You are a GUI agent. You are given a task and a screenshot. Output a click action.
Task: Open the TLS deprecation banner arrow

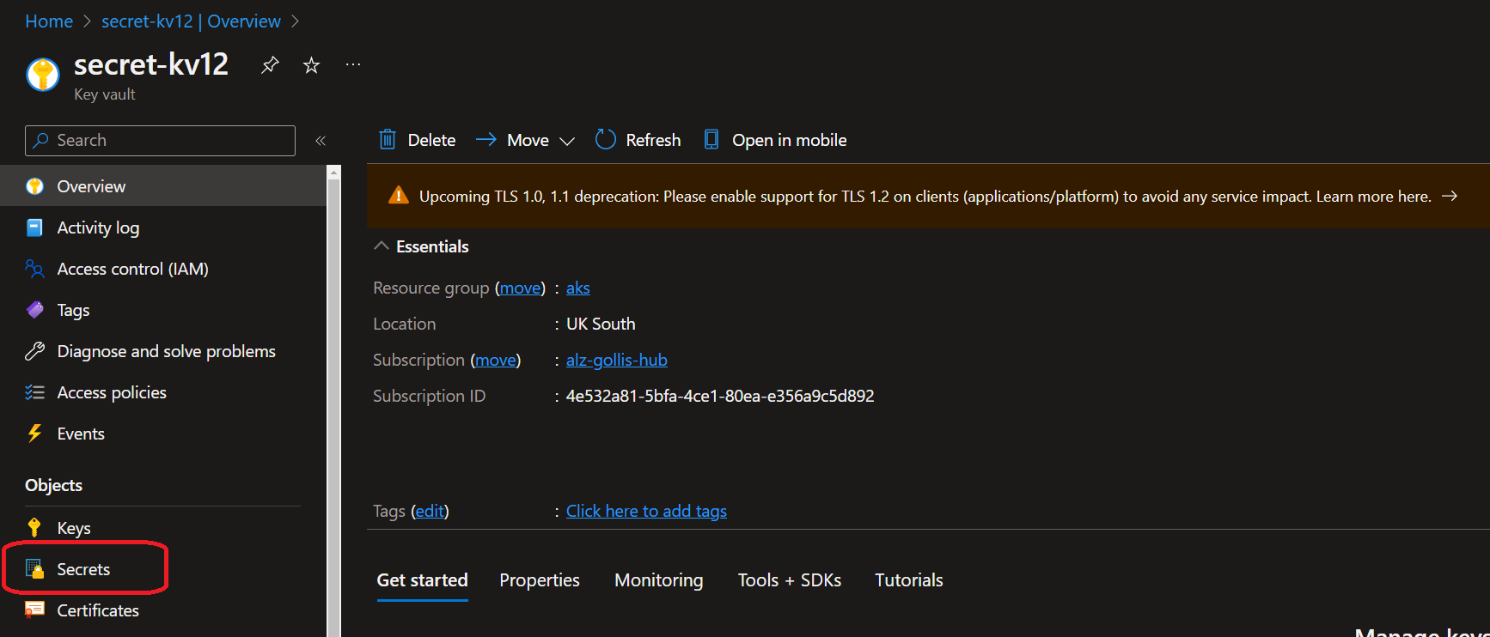point(1450,197)
